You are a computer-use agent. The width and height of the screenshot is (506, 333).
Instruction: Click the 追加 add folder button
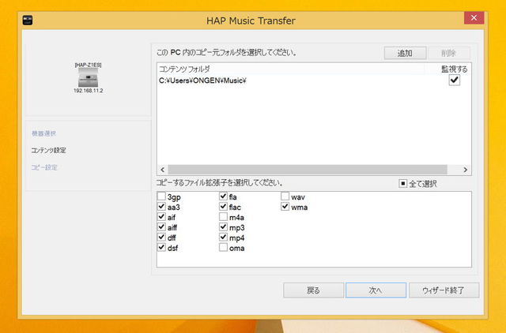(x=405, y=53)
